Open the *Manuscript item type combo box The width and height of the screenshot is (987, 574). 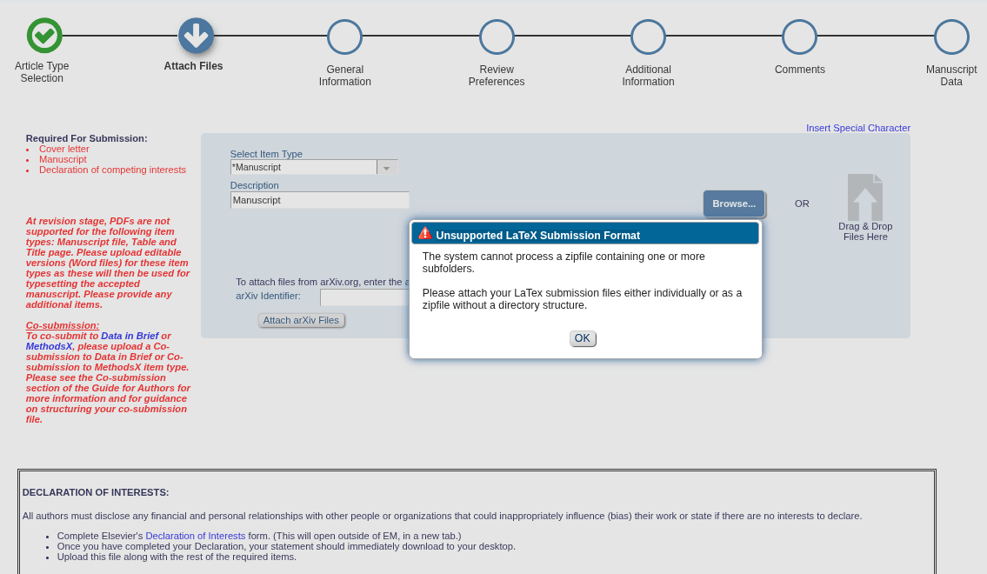[303, 167]
